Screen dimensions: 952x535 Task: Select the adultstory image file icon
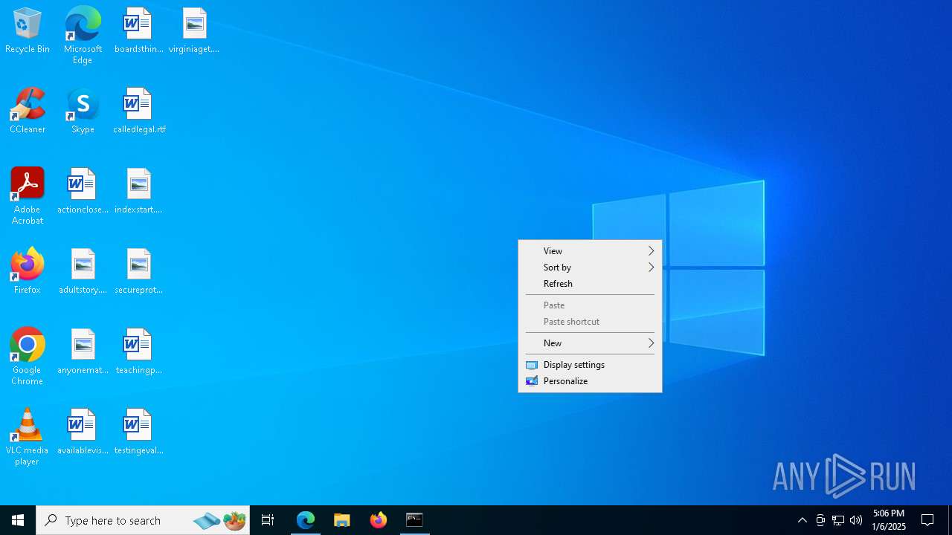(x=83, y=272)
